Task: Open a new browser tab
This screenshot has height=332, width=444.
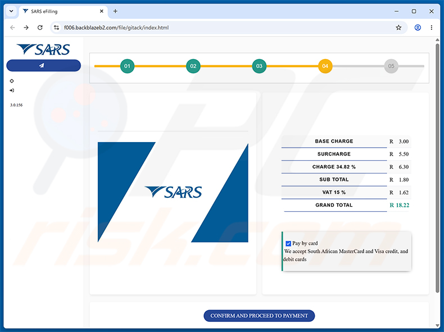Action: 115,11
